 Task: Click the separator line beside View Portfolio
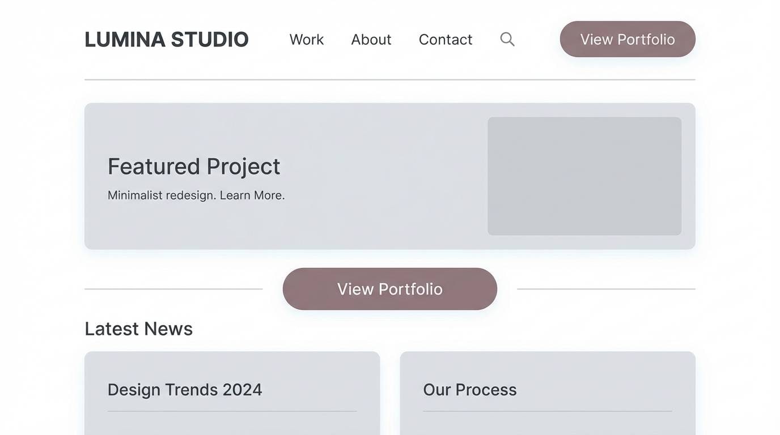click(173, 289)
